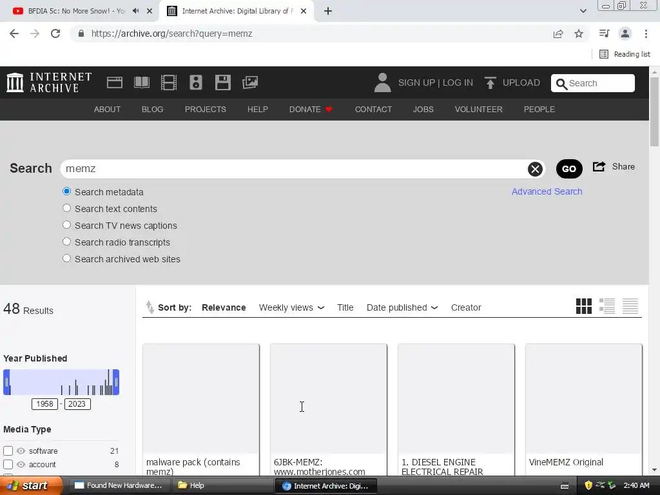
Task: Click the GO search button
Action: tap(569, 169)
